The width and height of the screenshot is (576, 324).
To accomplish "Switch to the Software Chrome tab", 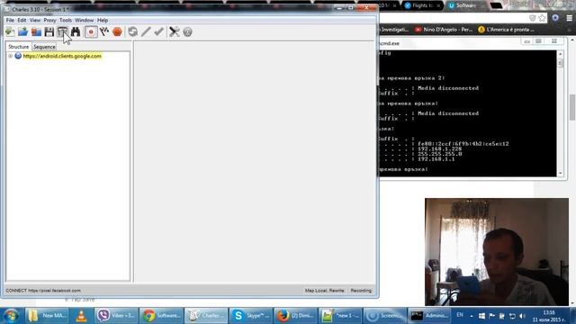I will [x=466, y=5].
